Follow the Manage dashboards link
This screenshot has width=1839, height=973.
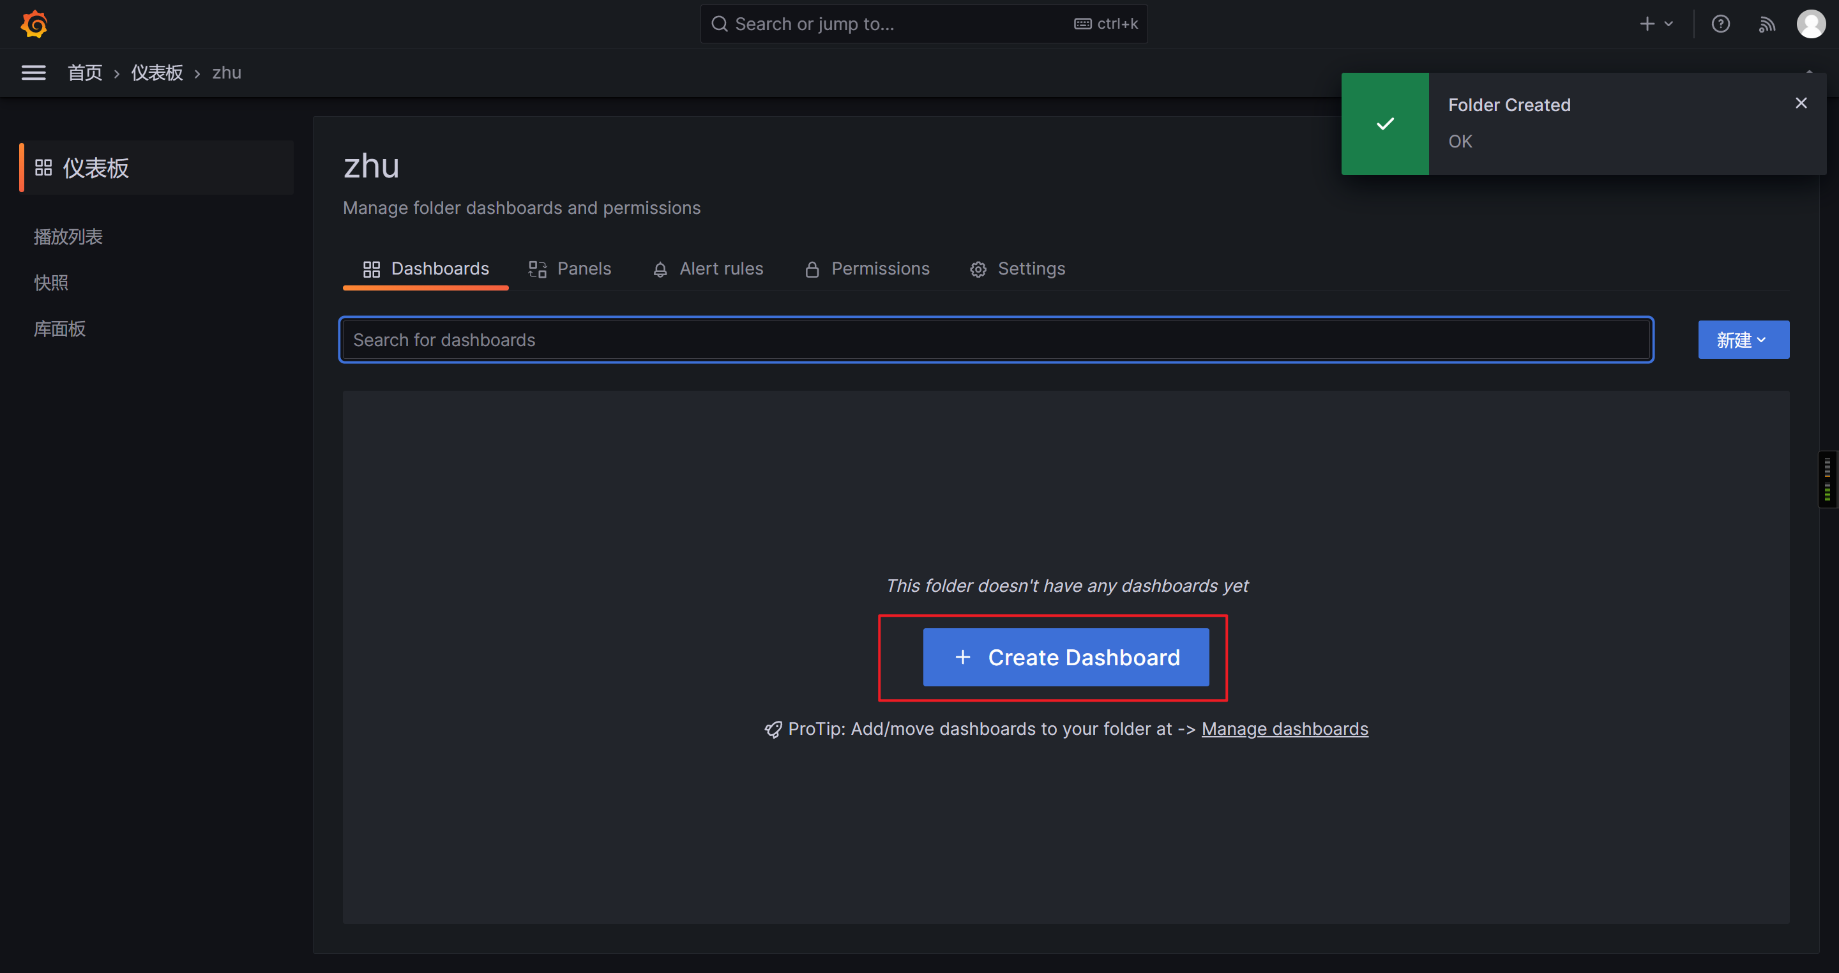click(1284, 729)
